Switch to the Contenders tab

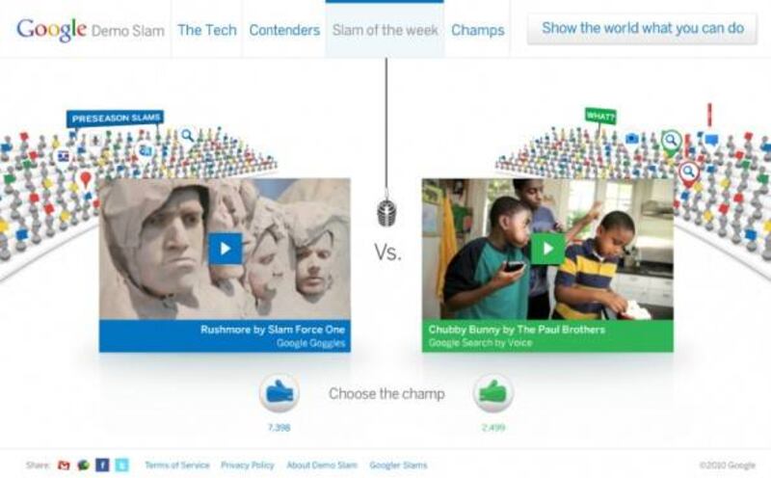click(284, 30)
